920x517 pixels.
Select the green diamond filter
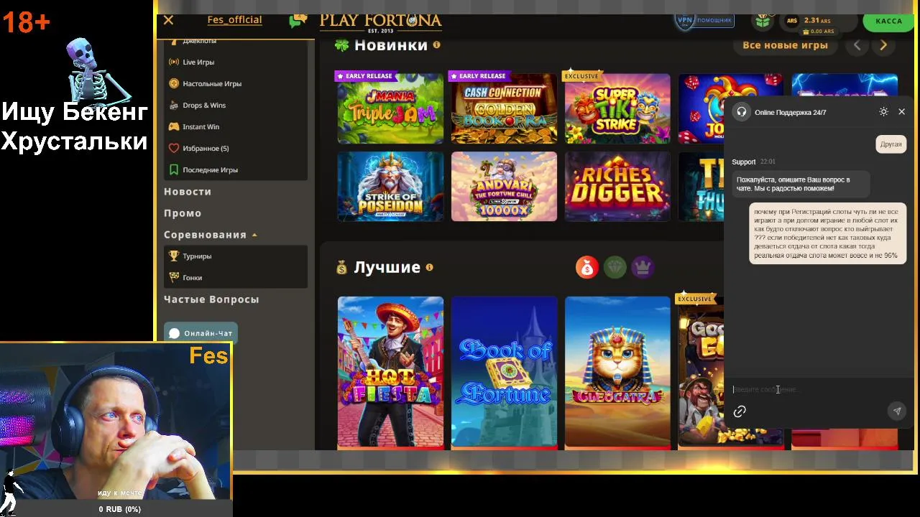click(x=615, y=268)
